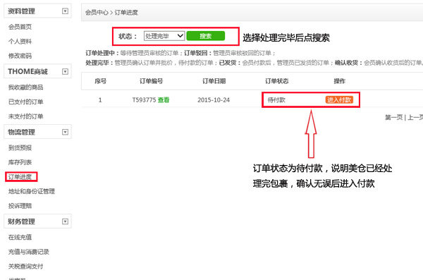
Task: Click the 财务管理 section header
Action: 37,221
